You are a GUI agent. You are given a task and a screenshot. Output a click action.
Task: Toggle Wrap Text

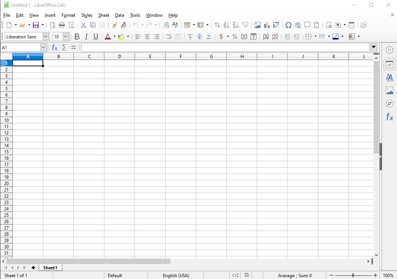(169, 37)
